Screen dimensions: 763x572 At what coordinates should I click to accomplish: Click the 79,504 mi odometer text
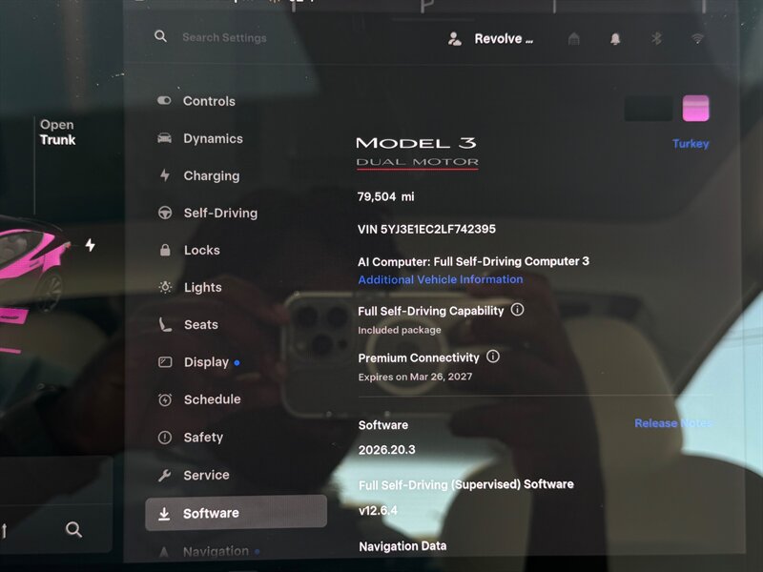(x=386, y=196)
